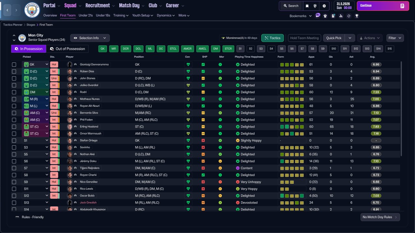The width and height of the screenshot is (415, 233).
Task: Open the world globe icon
Action: pyautogui.click(x=315, y=6)
